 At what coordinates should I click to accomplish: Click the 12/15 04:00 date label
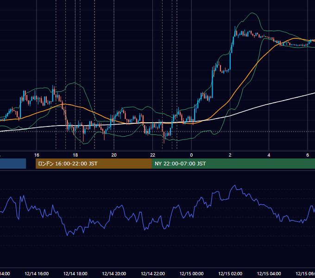pos(269,274)
